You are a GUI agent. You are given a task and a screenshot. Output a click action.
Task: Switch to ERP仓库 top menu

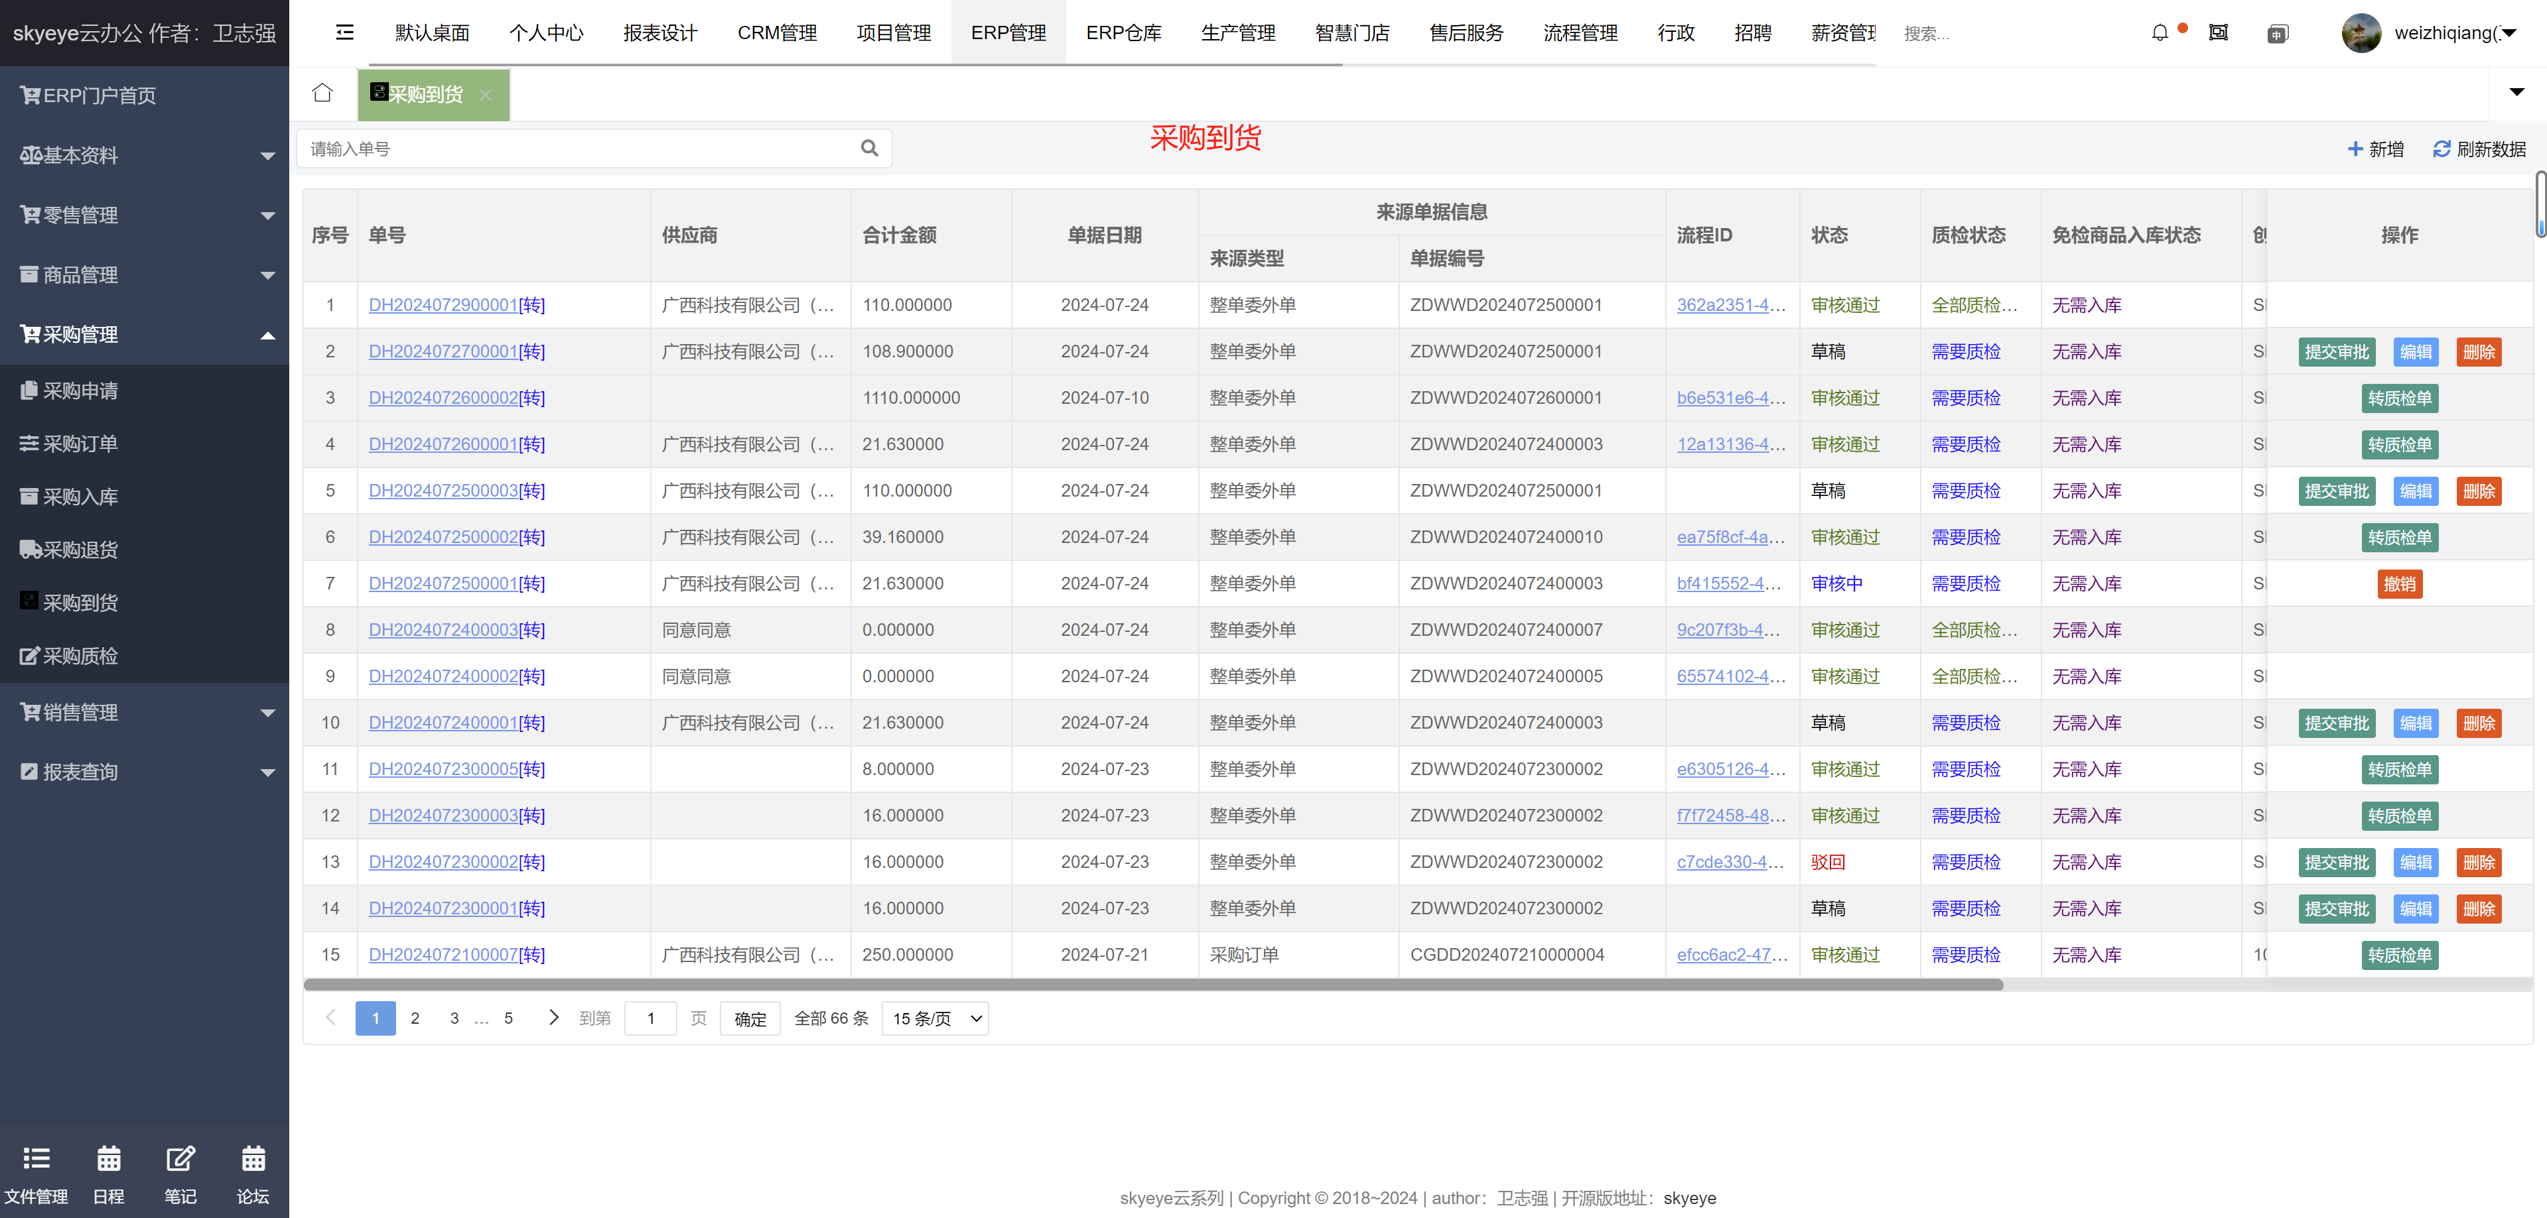[1123, 32]
